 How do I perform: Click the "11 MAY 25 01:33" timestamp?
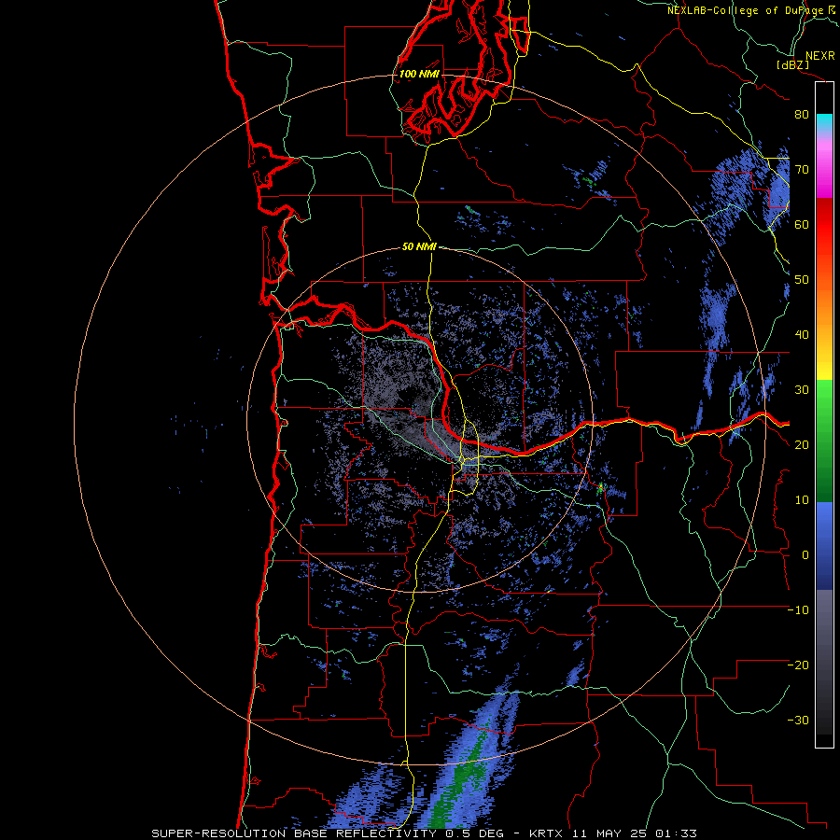[635, 833]
